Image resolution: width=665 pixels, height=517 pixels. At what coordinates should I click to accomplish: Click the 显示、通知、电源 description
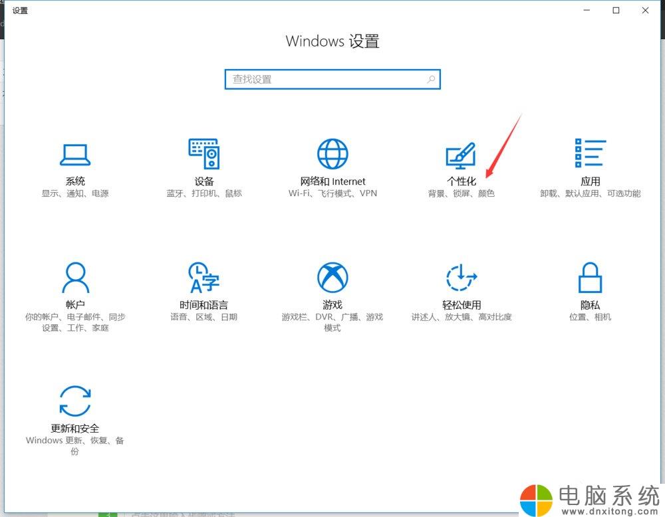pos(75,193)
